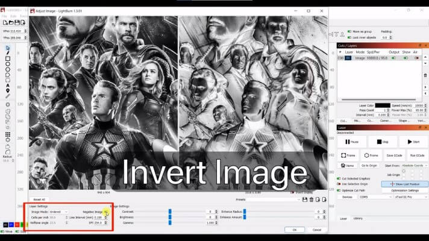The height and width of the screenshot is (241, 429).
Task: Open the Image Mode dropdown
Action: point(58,212)
